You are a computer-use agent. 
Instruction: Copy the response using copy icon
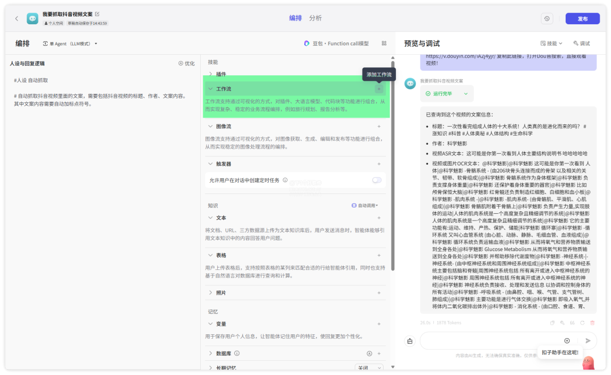pos(552,322)
